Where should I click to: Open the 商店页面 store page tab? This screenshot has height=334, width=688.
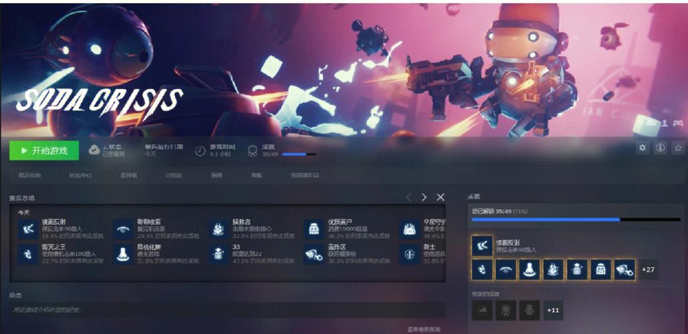coord(29,175)
